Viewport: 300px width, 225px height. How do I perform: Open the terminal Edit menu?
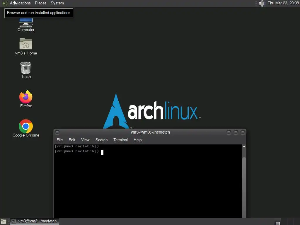click(72, 140)
